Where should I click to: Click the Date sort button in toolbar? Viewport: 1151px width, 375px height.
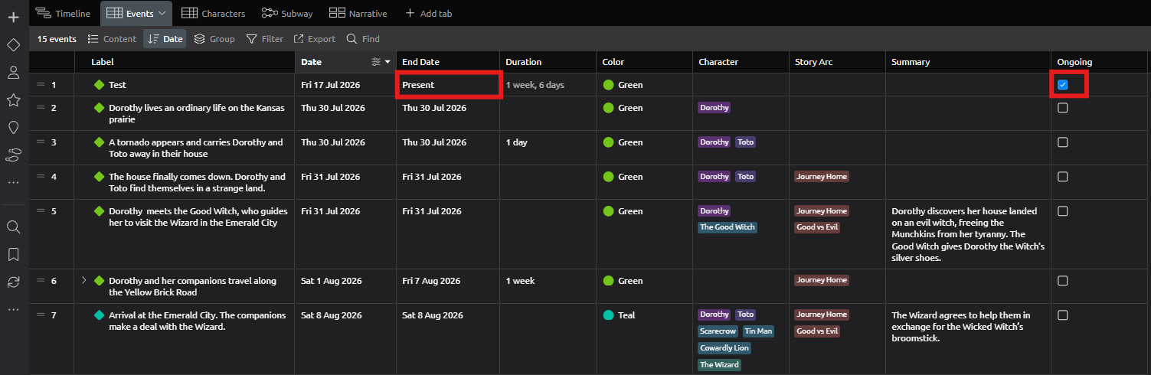(x=165, y=39)
